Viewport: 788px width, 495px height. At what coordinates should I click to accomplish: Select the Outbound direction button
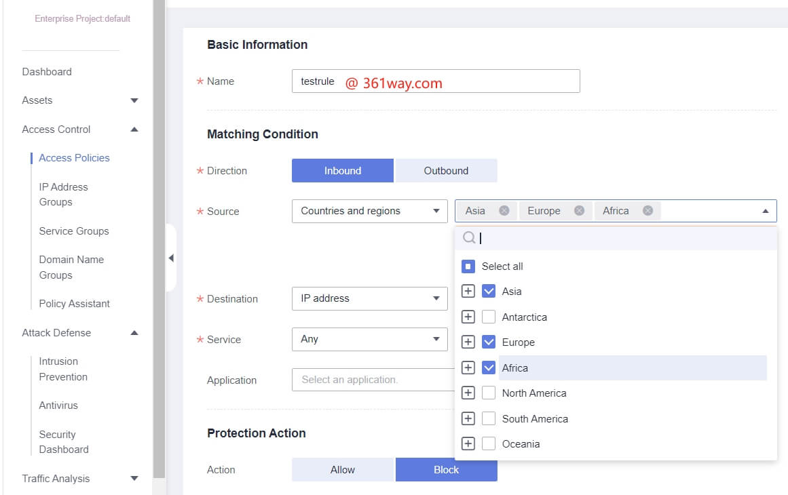coord(446,171)
